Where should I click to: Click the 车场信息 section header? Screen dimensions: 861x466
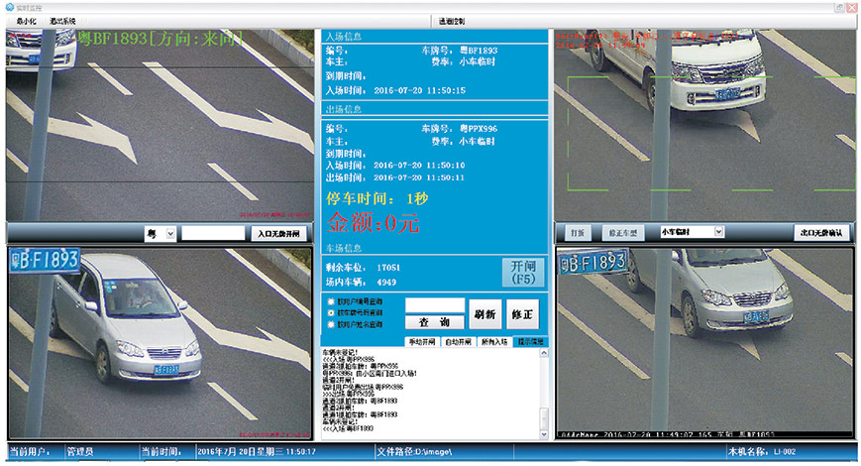(344, 248)
